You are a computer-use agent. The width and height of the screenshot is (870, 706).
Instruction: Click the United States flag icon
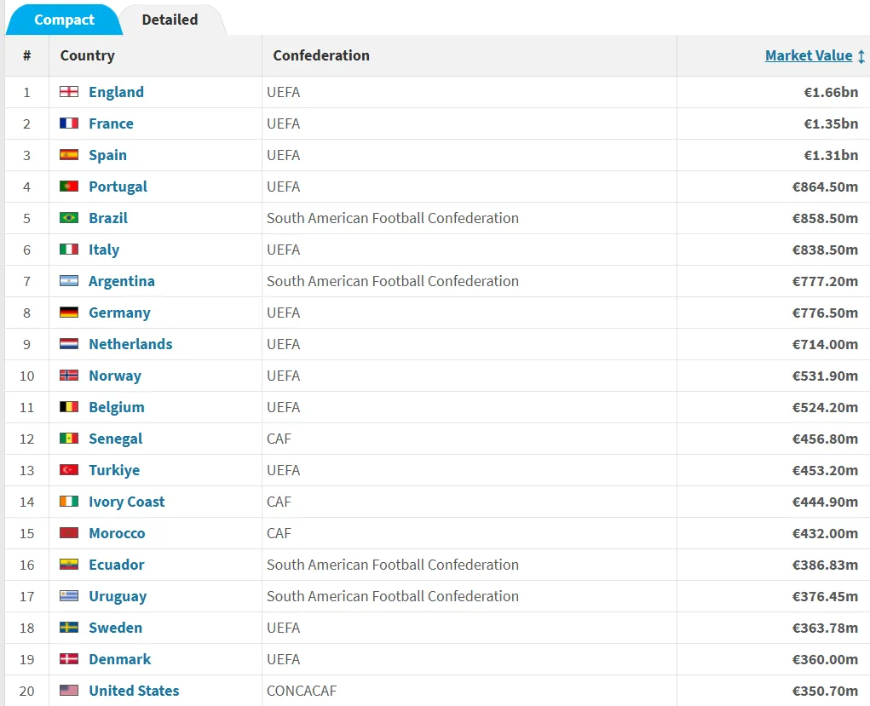69,691
